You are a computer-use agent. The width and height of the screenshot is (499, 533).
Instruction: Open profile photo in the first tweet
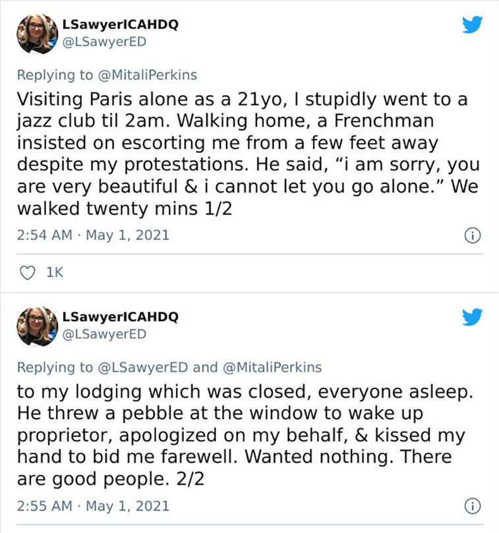[x=38, y=34]
